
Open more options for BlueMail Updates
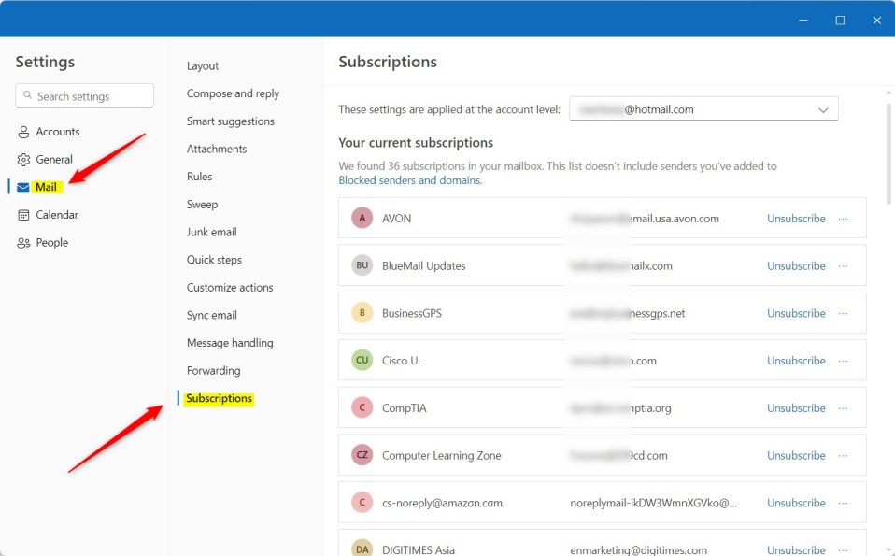pos(843,266)
